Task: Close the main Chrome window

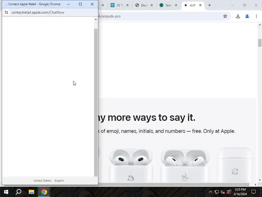Action: [x=256, y=5]
